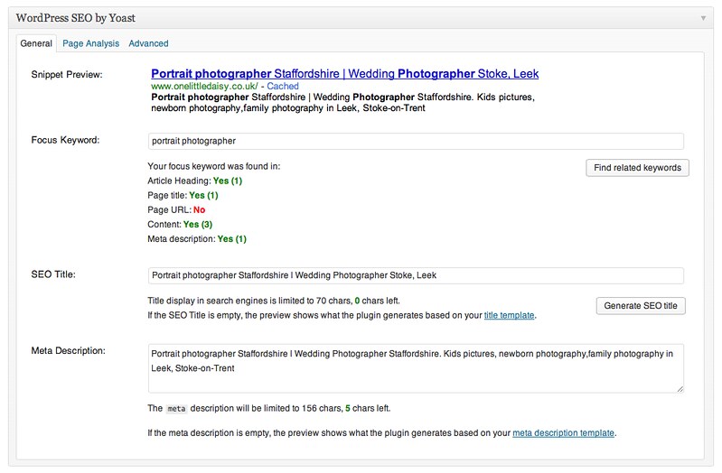Go to the Advanced tab
Viewport: 722px width, 473px height.
[148, 43]
